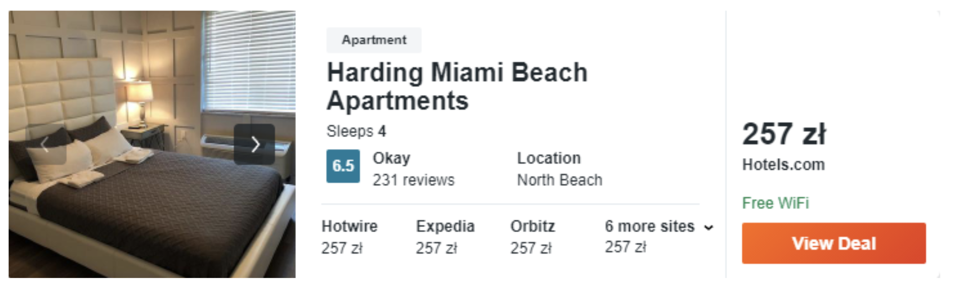Open the Harding Miami Beach Apartments title
The image size is (958, 289).
click(x=457, y=86)
